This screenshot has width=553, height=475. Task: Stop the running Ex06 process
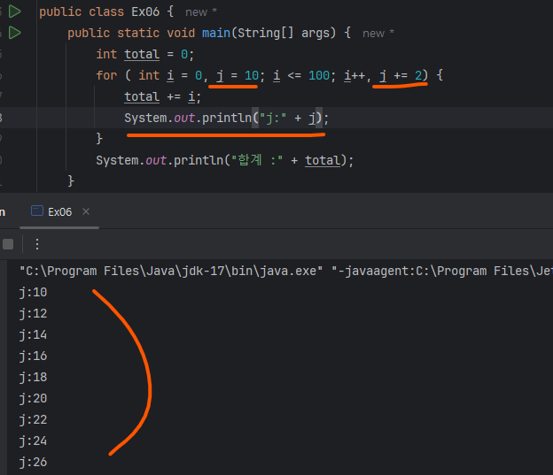coord(8,244)
